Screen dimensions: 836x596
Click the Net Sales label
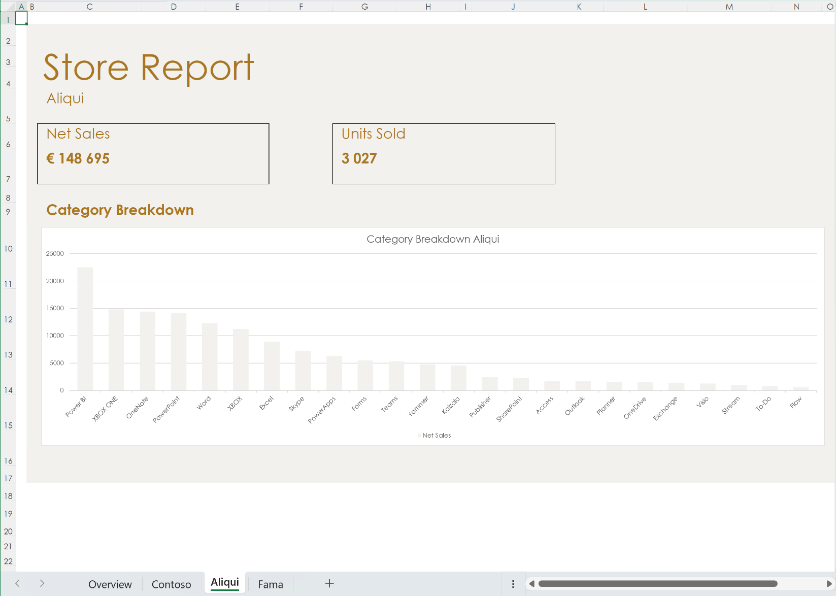point(78,134)
